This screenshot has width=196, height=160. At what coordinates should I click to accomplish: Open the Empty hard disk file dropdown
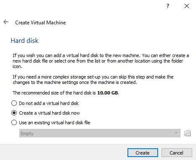click(100, 133)
